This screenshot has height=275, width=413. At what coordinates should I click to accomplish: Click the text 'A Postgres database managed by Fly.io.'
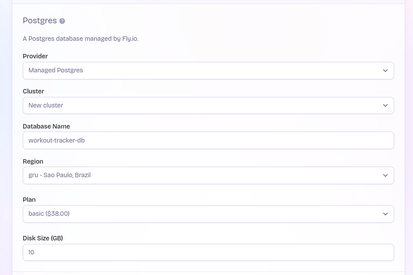(81, 39)
